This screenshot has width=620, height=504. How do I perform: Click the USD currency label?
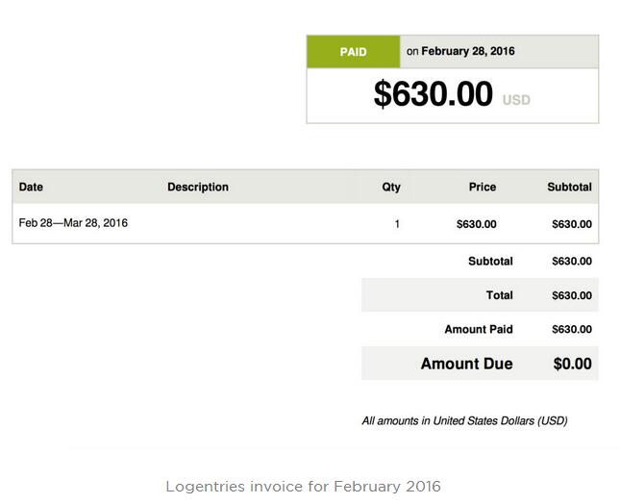(516, 100)
